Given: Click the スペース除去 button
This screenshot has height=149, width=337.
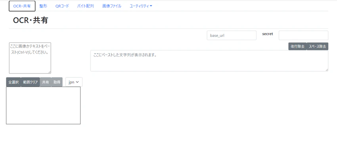Looking at the screenshot, I should [318, 46].
